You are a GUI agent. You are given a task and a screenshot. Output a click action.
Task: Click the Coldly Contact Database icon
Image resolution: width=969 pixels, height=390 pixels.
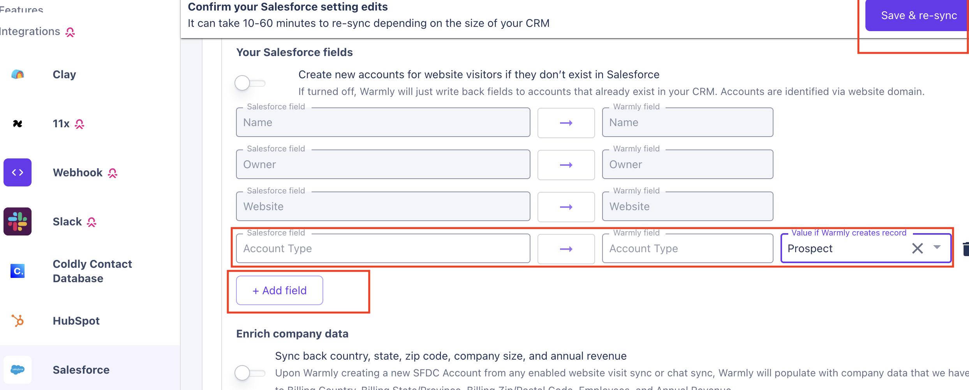(18, 271)
